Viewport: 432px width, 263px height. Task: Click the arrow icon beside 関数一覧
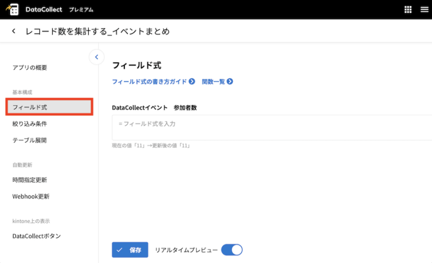click(230, 81)
